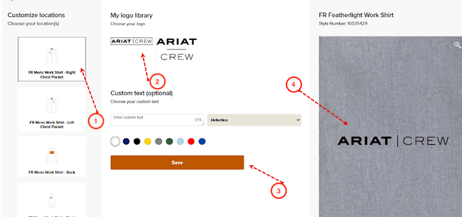Pick the light blue color swatch
462x217 pixels.
pos(180,141)
